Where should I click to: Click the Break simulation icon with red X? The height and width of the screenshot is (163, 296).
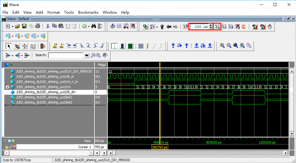coord(237,27)
